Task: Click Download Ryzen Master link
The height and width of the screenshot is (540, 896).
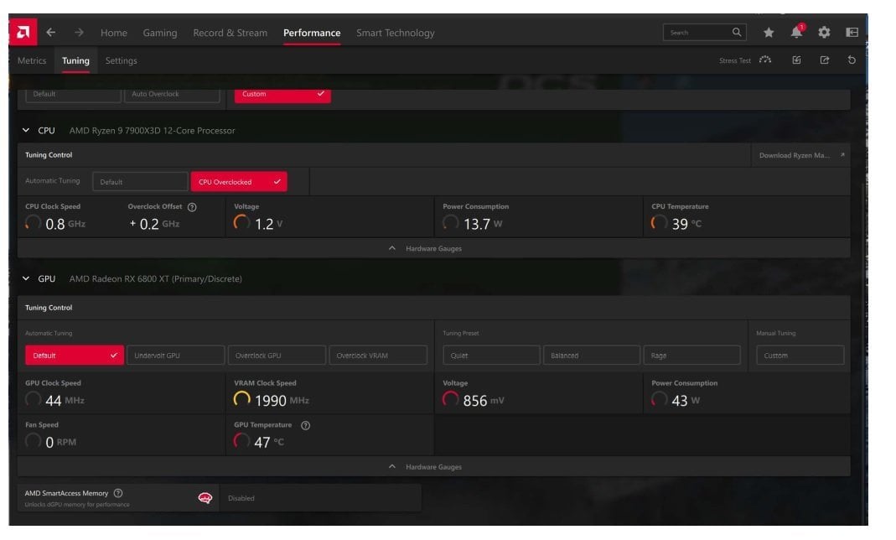Action: click(801, 155)
